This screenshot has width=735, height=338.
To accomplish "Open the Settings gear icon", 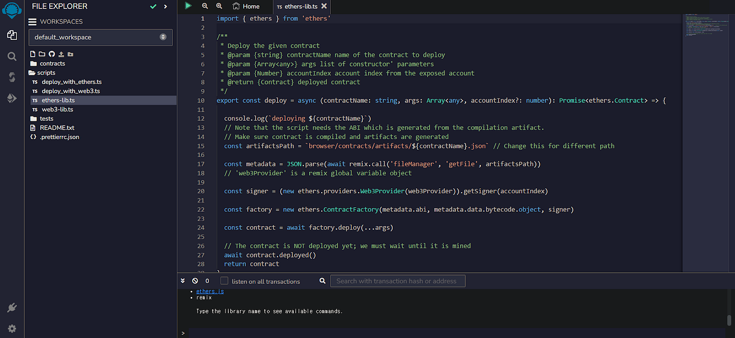I will pyautogui.click(x=12, y=329).
